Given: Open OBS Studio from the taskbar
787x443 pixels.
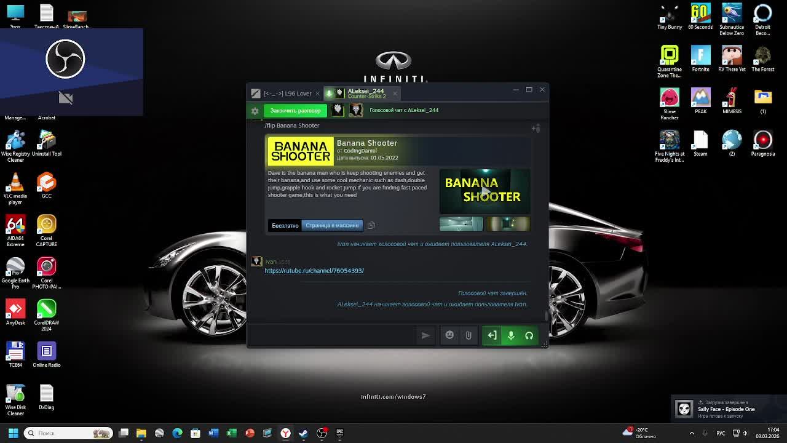Looking at the screenshot, I should (x=322, y=433).
